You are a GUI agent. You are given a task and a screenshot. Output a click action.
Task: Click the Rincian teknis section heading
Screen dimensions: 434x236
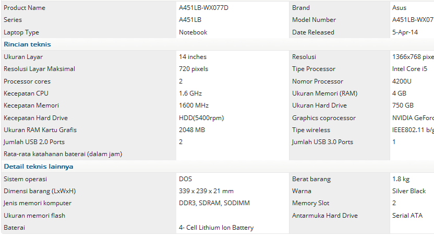click(28, 44)
